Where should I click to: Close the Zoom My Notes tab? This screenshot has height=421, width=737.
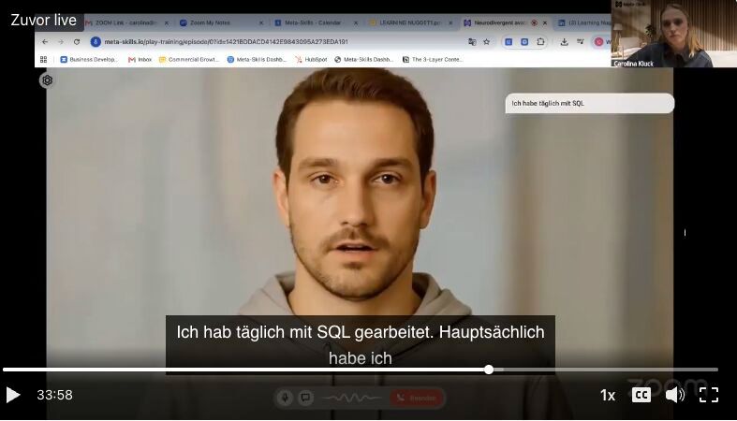[261, 22]
